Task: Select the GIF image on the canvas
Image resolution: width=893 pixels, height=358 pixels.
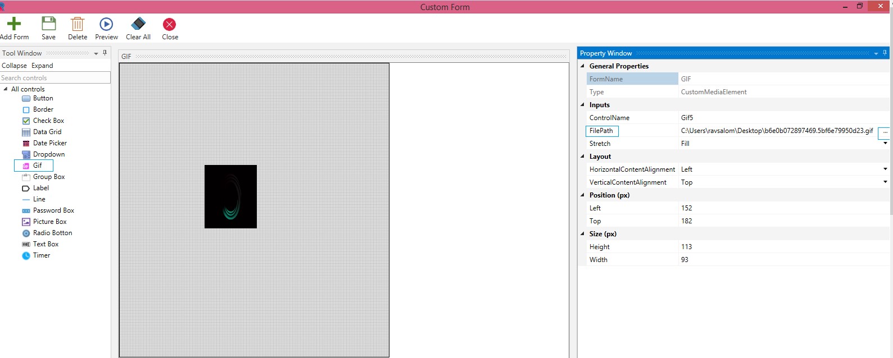Action: (x=230, y=196)
